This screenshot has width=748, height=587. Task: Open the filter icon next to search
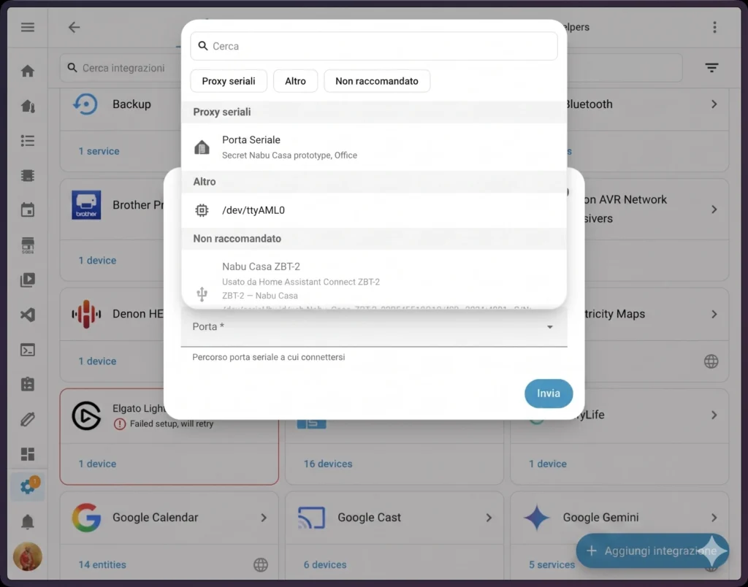pyautogui.click(x=711, y=68)
